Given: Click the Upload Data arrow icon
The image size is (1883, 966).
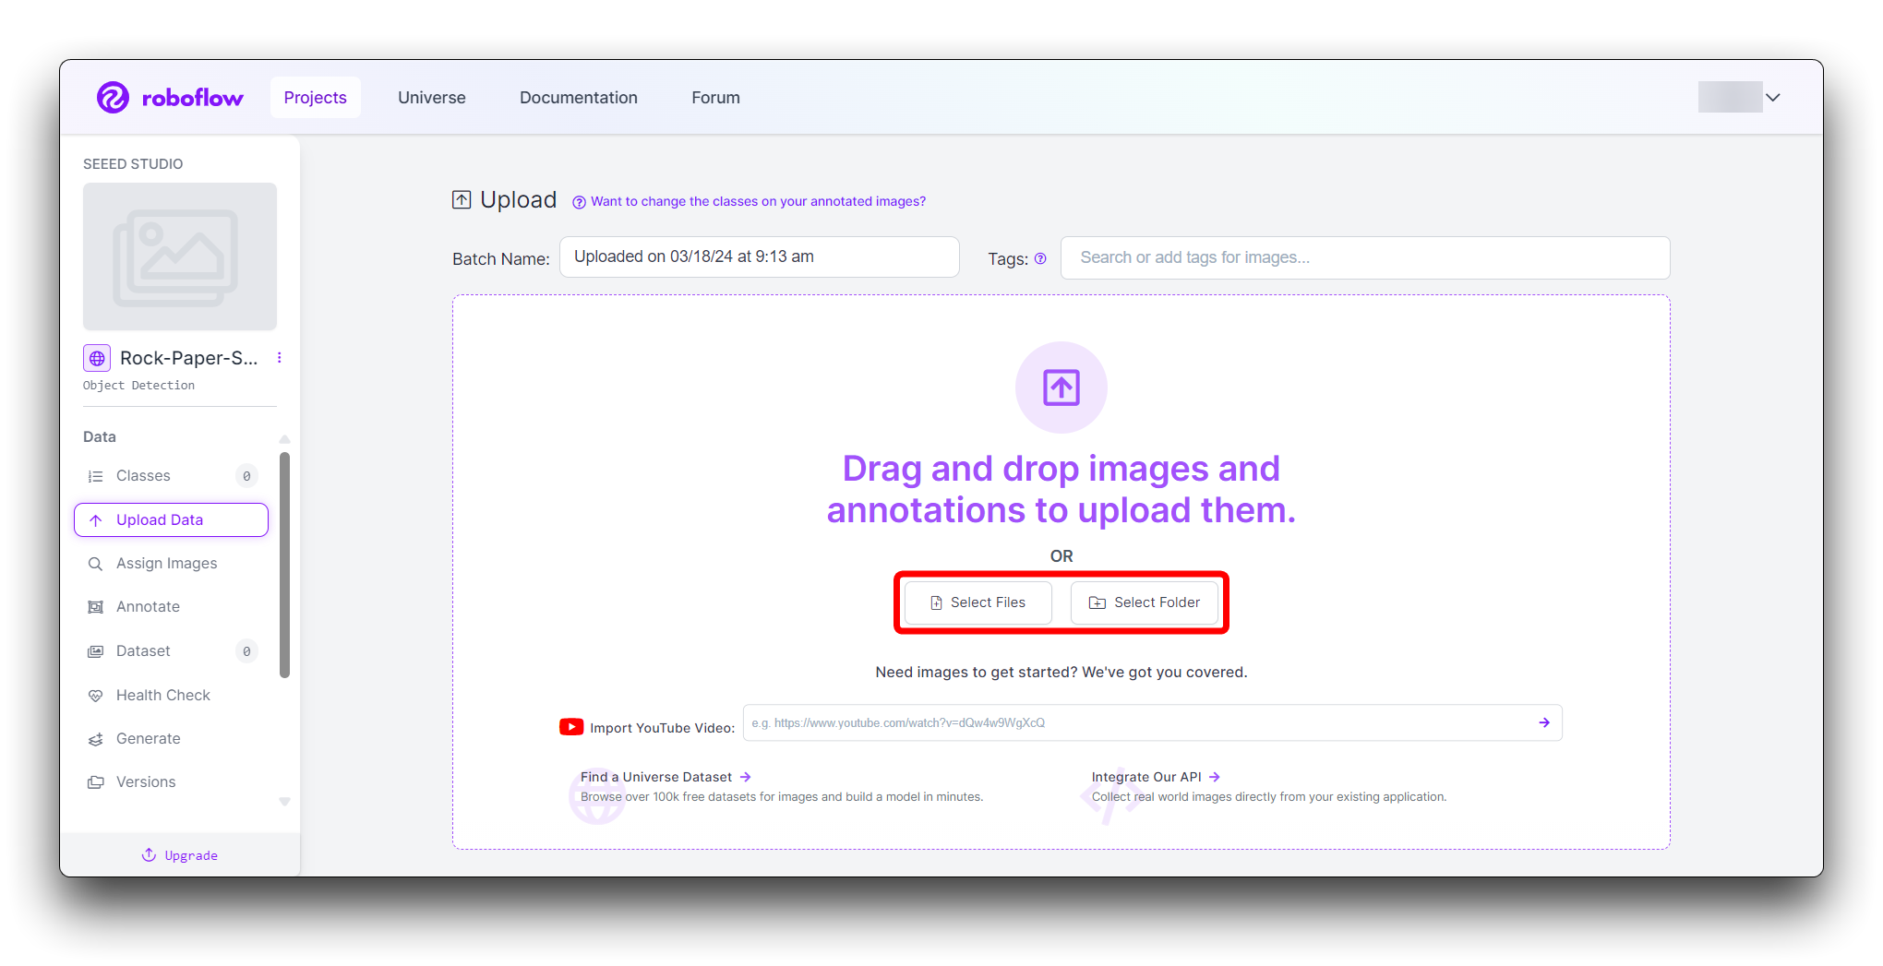Looking at the screenshot, I should click(95, 520).
